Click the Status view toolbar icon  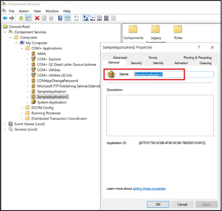[113, 18]
